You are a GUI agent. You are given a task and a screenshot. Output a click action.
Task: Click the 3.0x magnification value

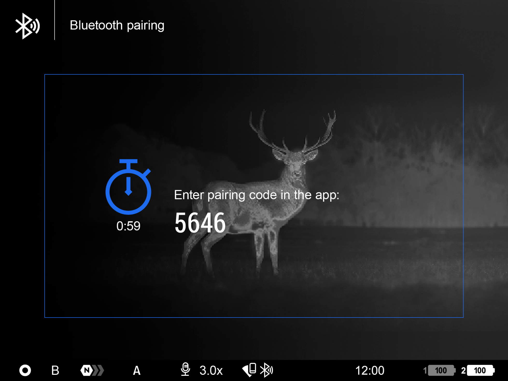coord(211,370)
